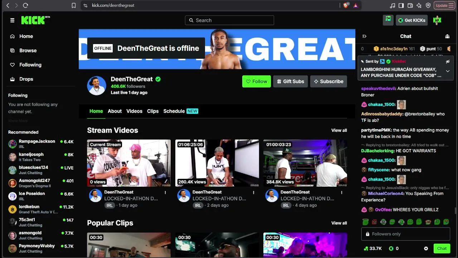The height and width of the screenshot is (258, 458).
Task: Click chat username DJBachelorking
Action: pos(378,151)
